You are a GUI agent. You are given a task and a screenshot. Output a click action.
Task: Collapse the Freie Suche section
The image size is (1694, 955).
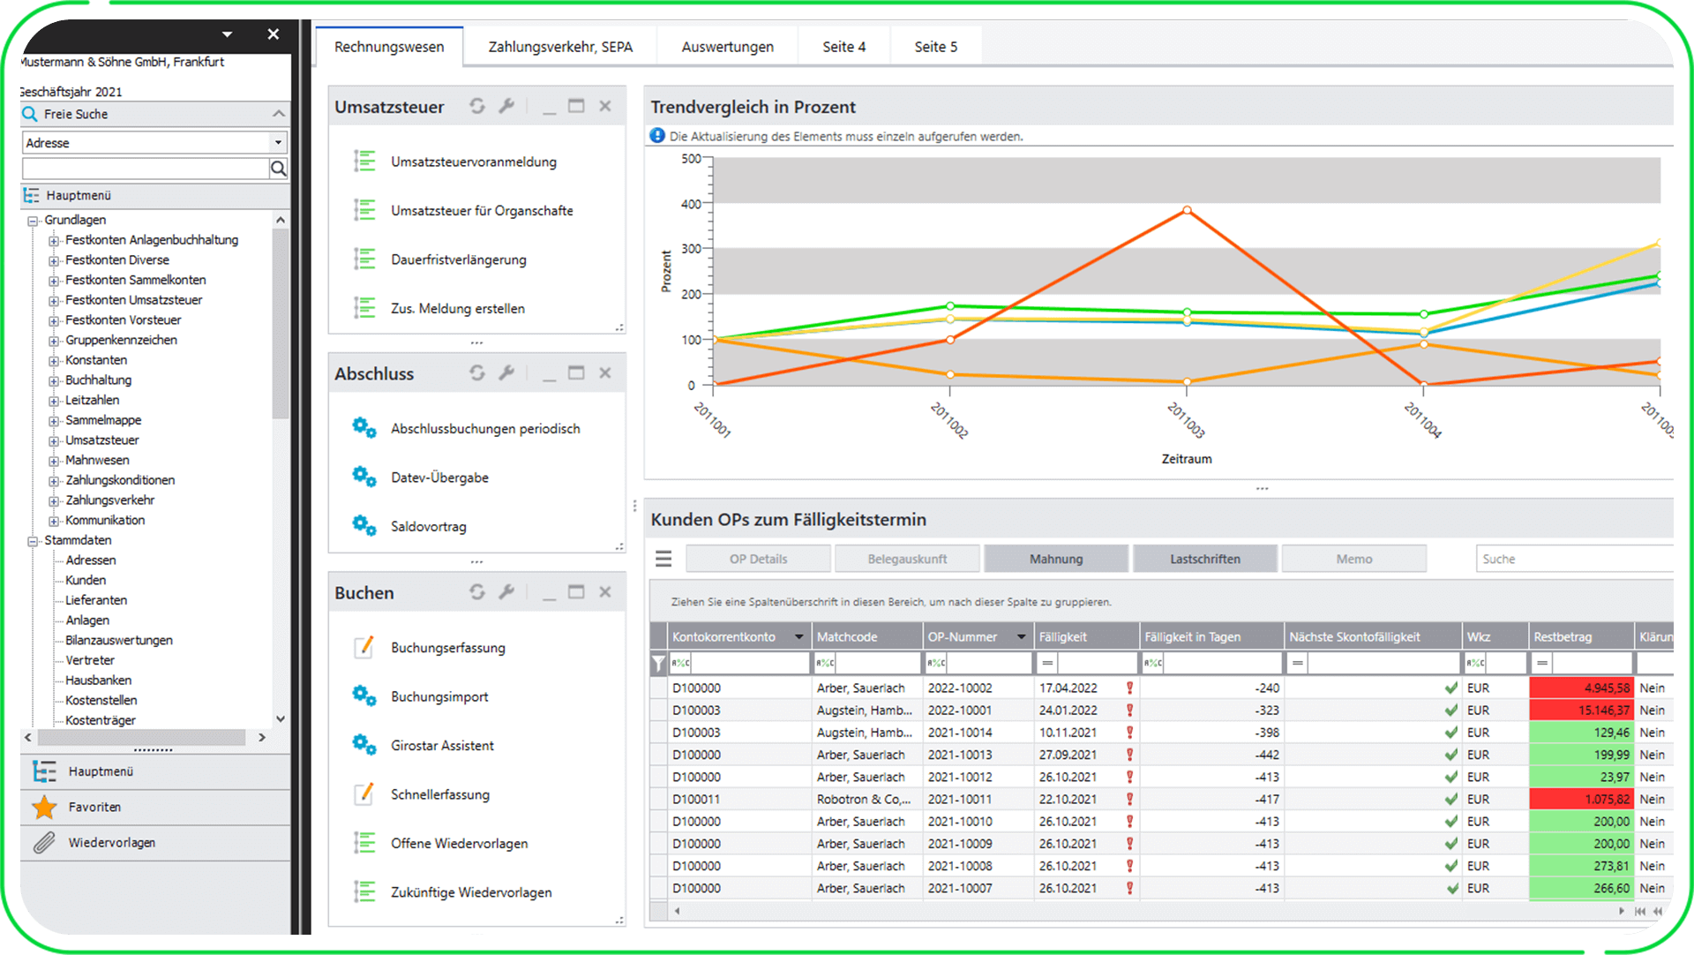coord(279,114)
